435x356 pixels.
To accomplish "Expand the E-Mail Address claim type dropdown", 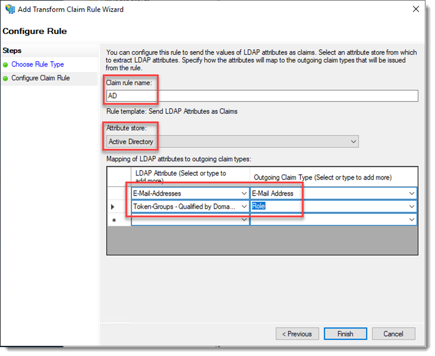I will click(x=412, y=193).
